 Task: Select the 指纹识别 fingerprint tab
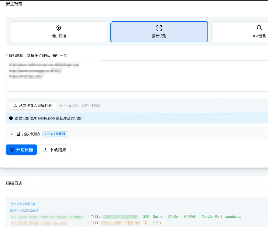[x=159, y=32]
